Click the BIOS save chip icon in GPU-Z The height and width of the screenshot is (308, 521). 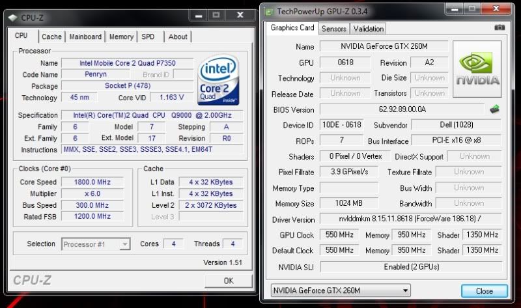click(494, 109)
